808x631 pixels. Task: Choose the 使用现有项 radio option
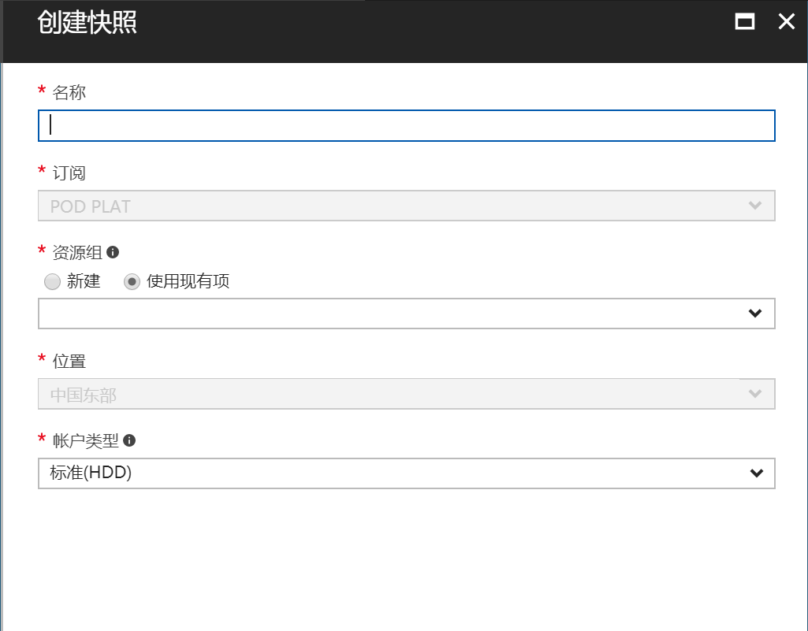[x=132, y=282]
